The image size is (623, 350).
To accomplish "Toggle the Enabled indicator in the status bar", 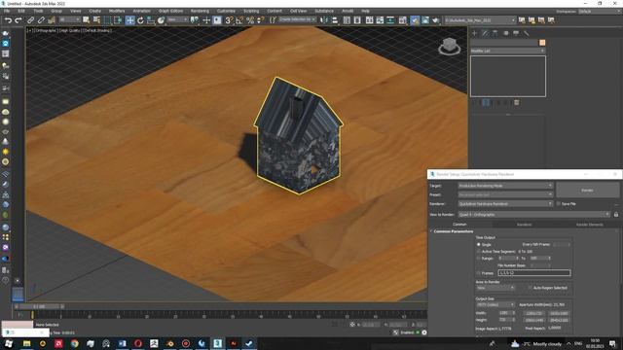I will 418,332.
